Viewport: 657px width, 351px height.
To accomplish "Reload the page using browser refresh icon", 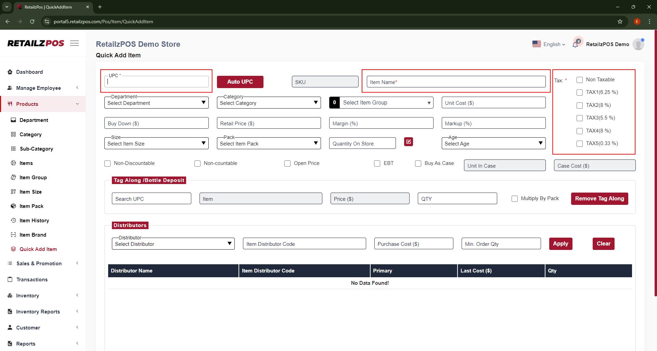I will point(32,22).
